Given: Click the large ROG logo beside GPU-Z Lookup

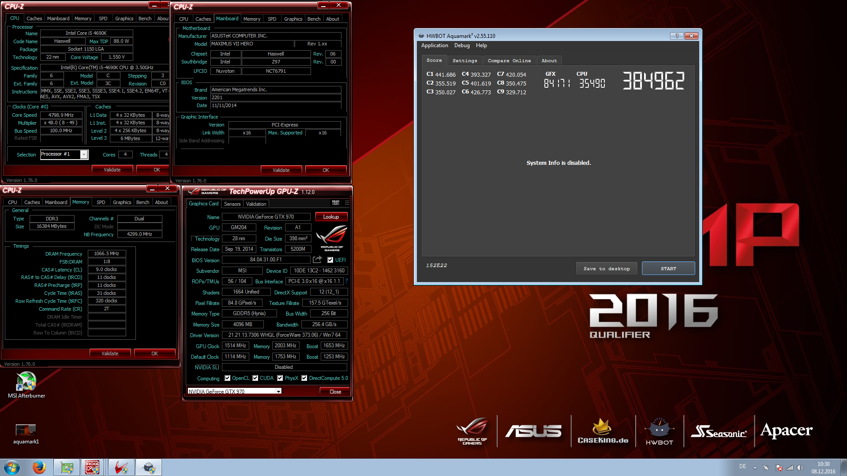Looking at the screenshot, I should click(332, 238).
